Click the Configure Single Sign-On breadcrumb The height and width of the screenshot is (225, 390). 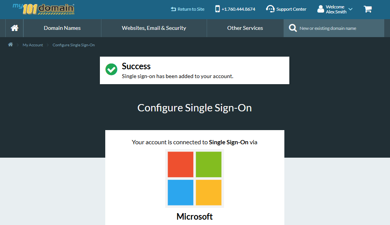(73, 45)
